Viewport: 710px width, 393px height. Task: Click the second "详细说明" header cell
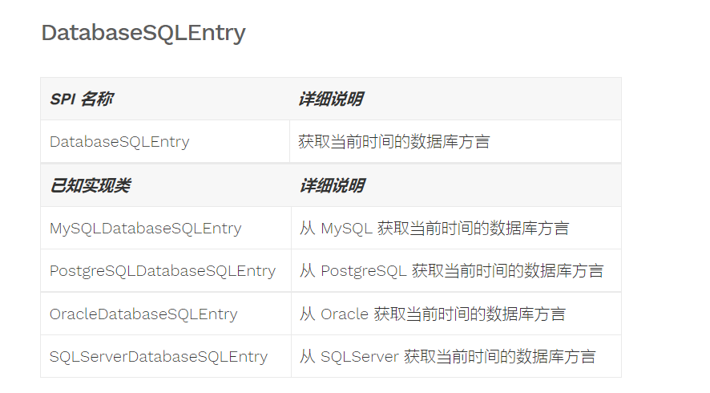click(332, 186)
